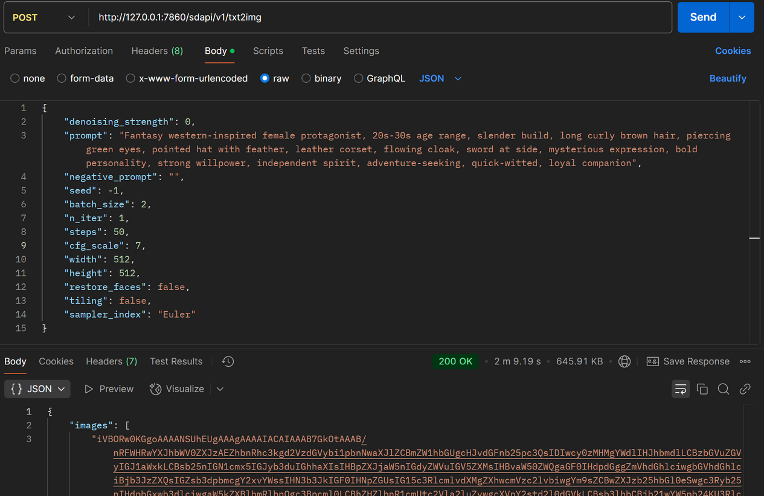
Task: Toggle the word wrap icon in response
Action: [681, 389]
